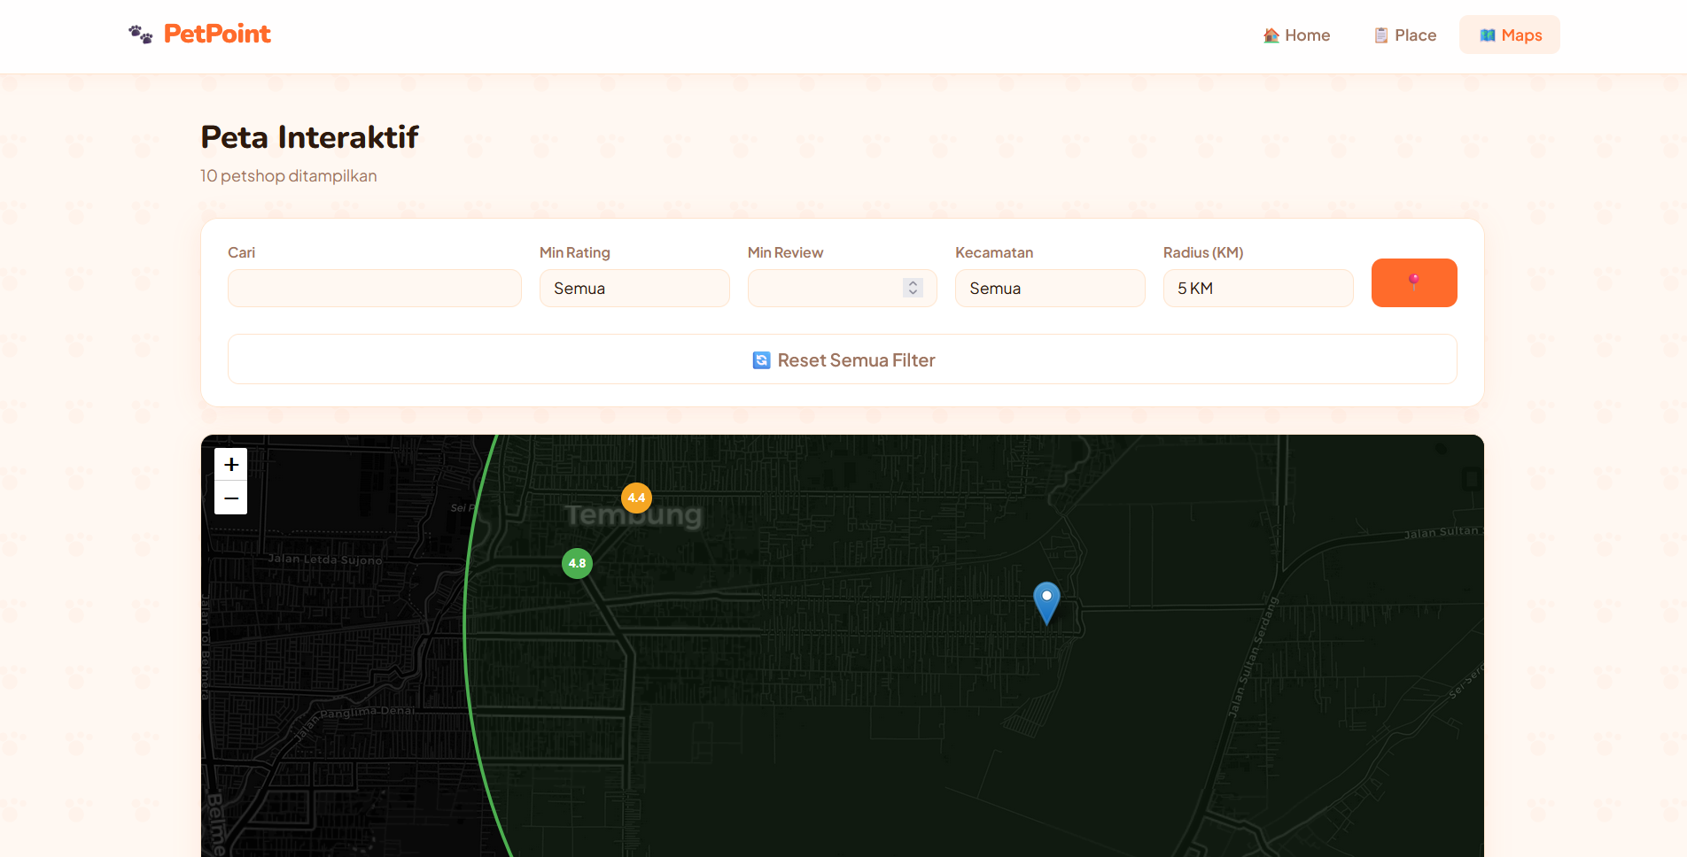Open the PetPoint brand link
This screenshot has width=1687, height=857.
pyautogui.click(x=200, y=34)
